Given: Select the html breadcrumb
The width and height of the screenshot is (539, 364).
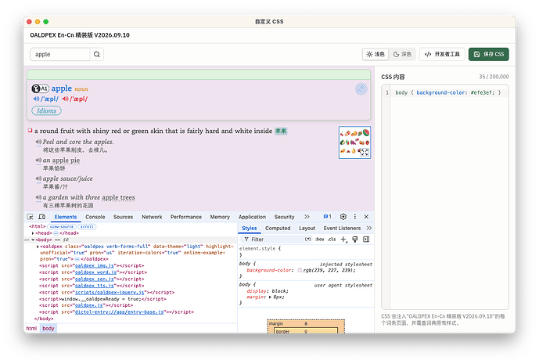Looking at the screenshot, I should click(31, 328).
